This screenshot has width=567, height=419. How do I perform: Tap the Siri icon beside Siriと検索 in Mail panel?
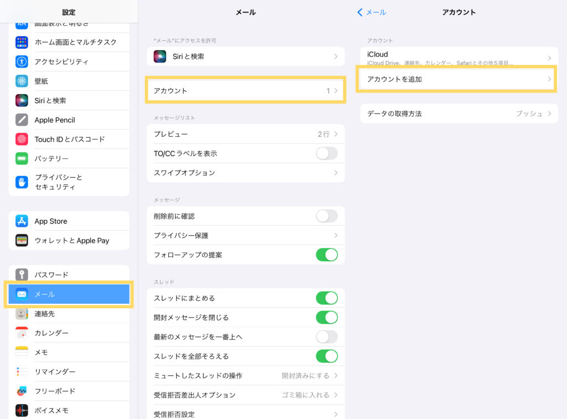[161, 56]
